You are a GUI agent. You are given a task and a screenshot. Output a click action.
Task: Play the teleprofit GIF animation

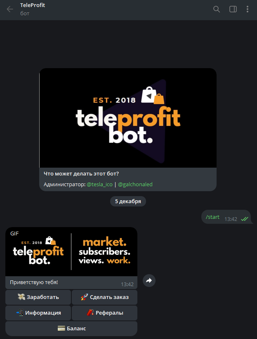click(x=71, y=251)
